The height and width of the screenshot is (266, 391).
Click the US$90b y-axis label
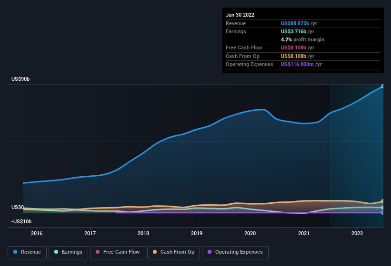click(20, 79)
